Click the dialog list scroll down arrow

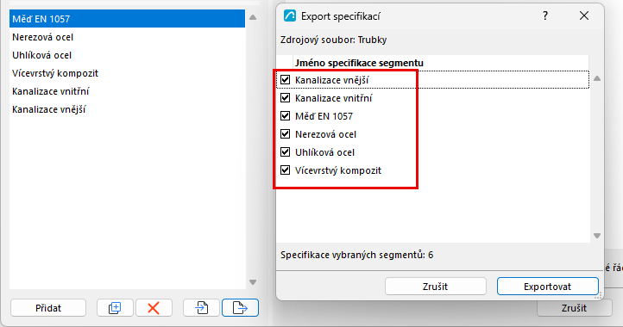(x=597, y=236)
